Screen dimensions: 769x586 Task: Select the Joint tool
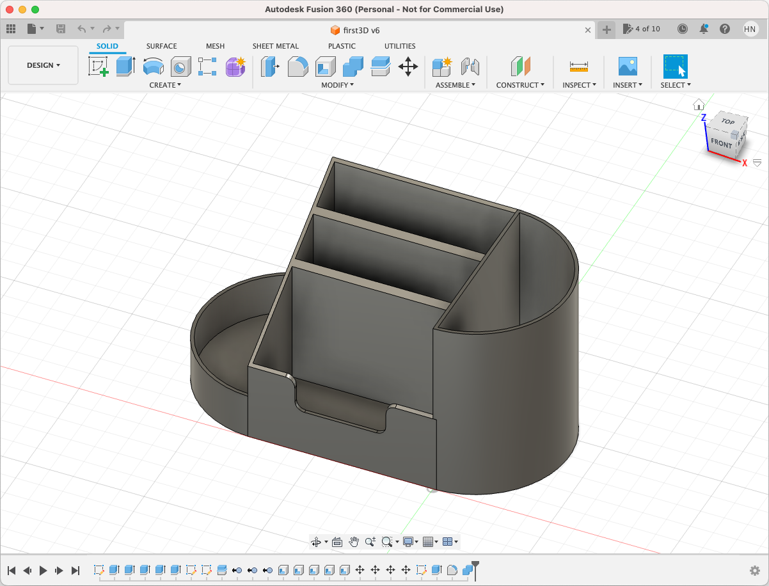click(x=470, y=67)
